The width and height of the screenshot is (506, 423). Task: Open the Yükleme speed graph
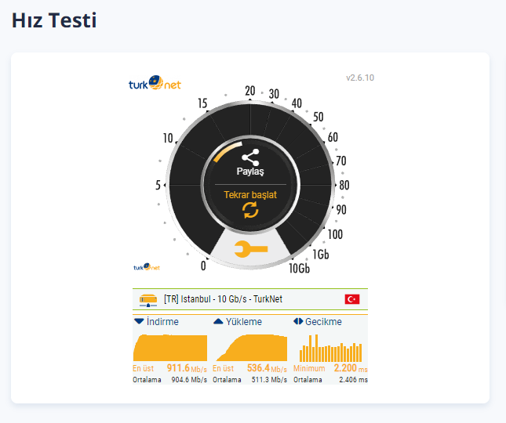pos(250,348)
